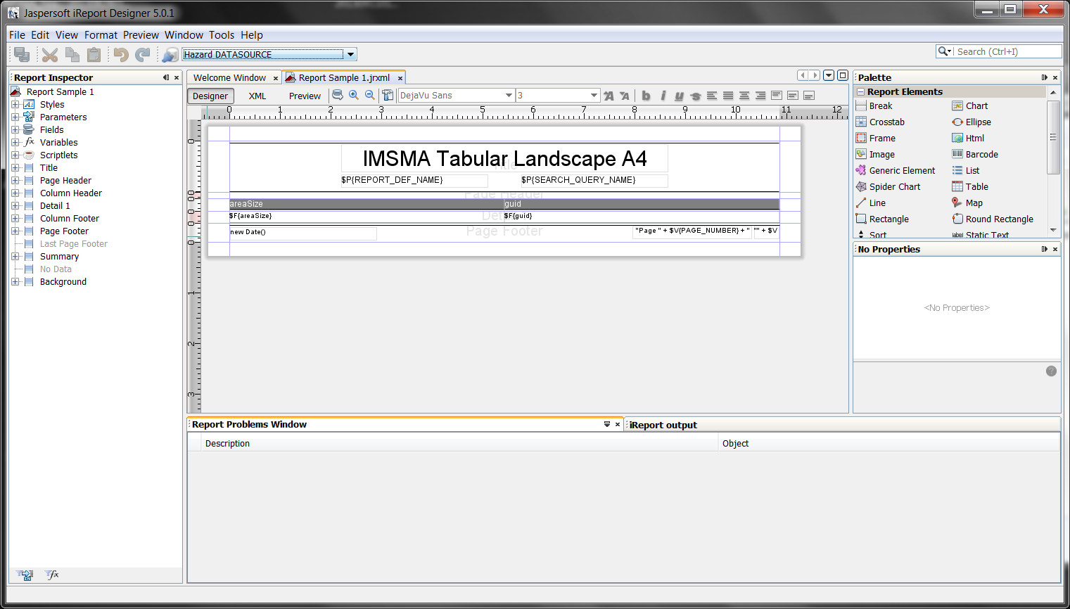Switch to the XML view

pyautogui.click(x=257, y=96)
